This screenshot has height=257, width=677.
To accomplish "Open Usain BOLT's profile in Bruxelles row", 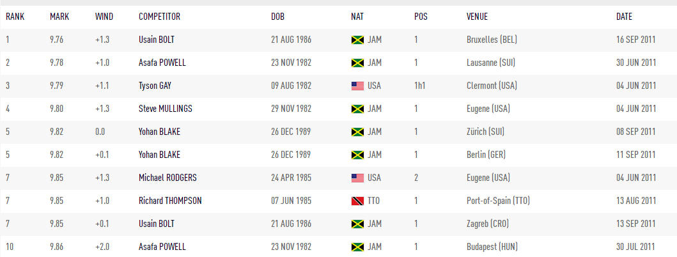I will (157, 40).
